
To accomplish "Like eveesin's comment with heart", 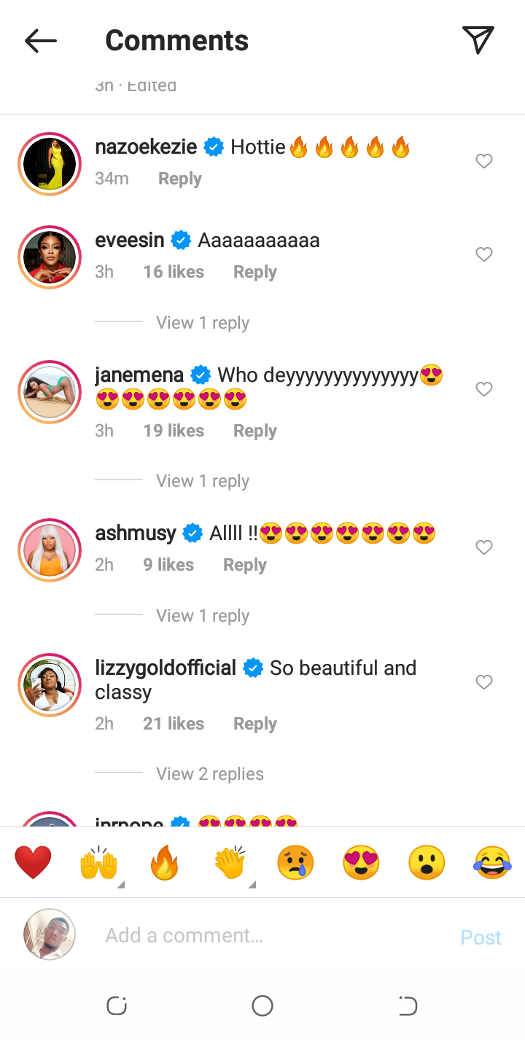I will point(484,254).
